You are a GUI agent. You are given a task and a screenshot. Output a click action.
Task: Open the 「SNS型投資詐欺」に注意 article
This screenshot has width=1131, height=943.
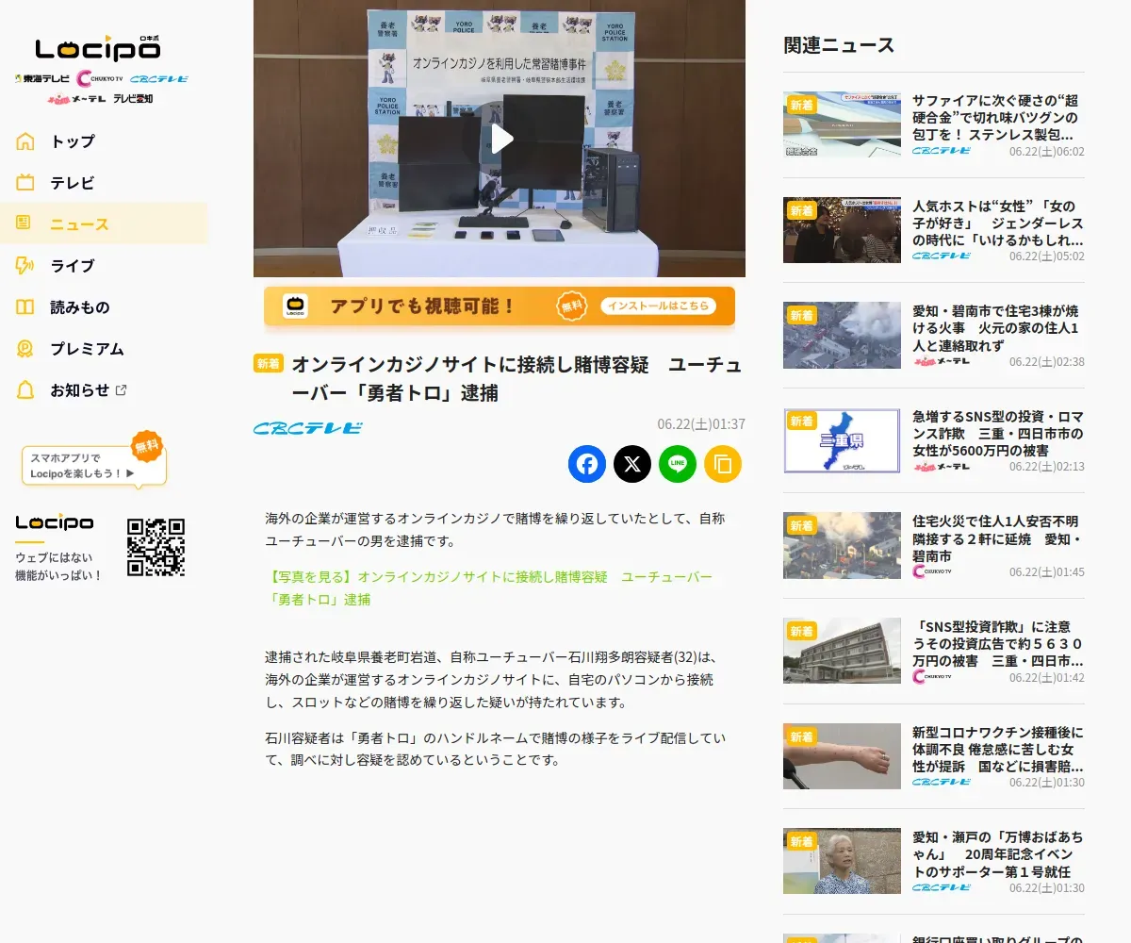point(998,644)
